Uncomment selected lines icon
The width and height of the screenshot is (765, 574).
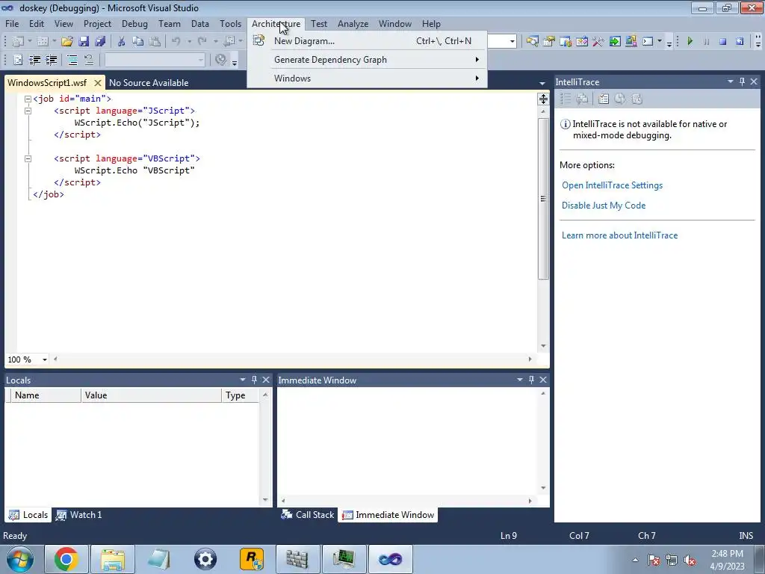[x=89, y=60]
